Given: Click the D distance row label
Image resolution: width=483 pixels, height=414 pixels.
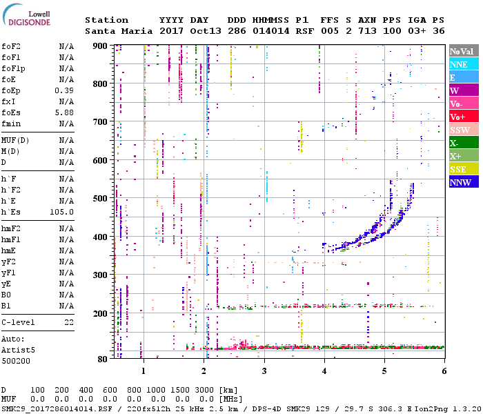Looking at the screenshot, I should click(x=3, y=391).
